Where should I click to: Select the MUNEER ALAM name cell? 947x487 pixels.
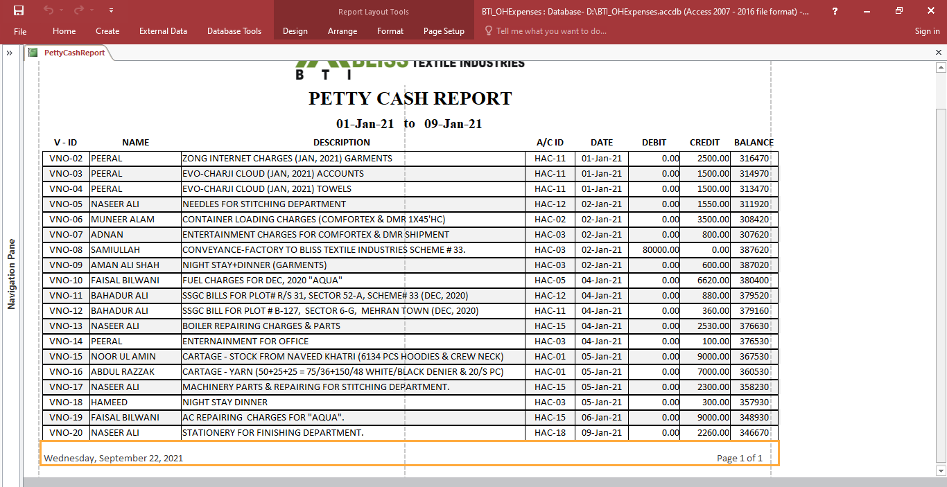(x=135, y=220)
